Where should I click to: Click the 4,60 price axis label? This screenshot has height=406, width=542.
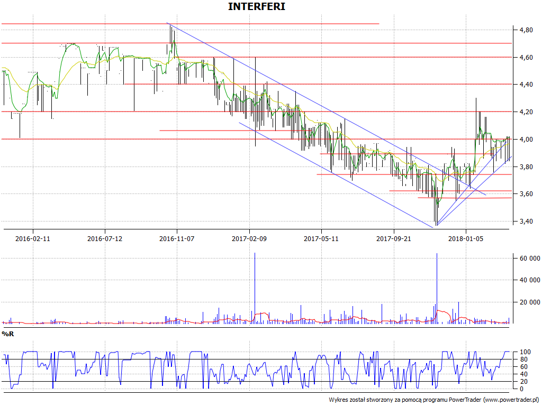tap(526, 57)
